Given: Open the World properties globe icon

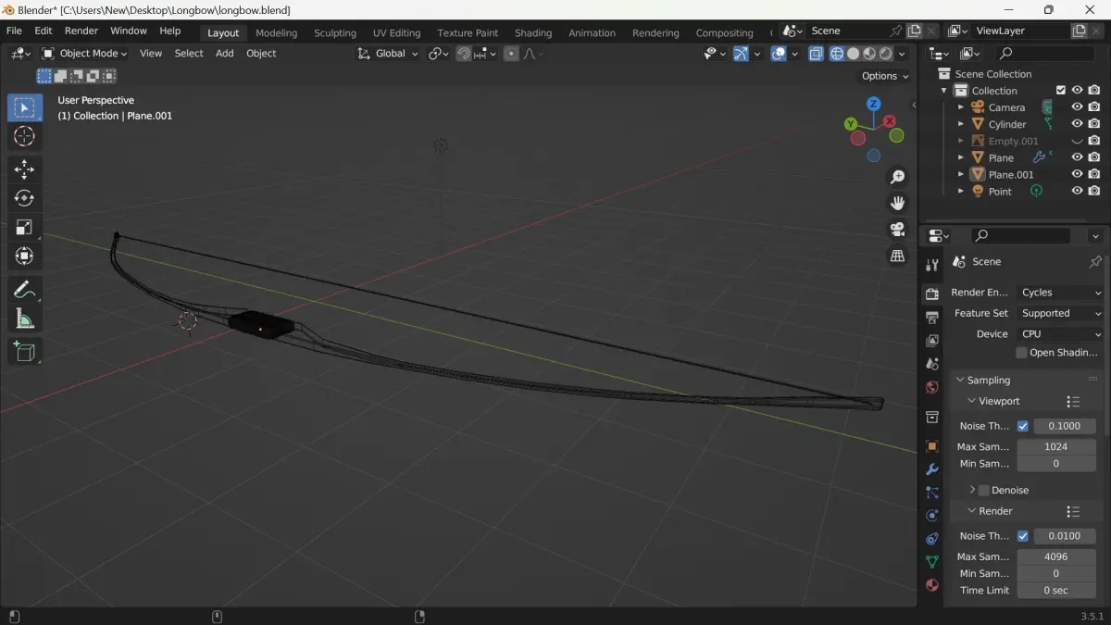Looking at the screenshot, I should pos(932,387).
